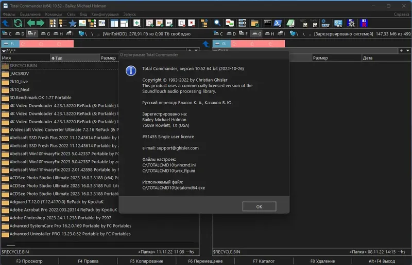
Task: Click the new folder plus icon
Action: [x=160, y=24]
